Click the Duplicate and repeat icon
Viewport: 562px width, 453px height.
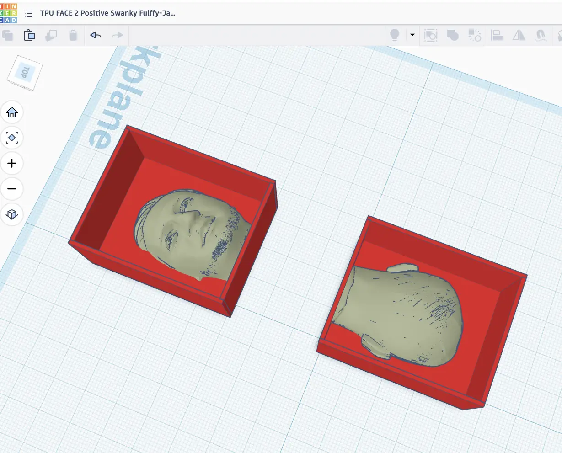51,35
